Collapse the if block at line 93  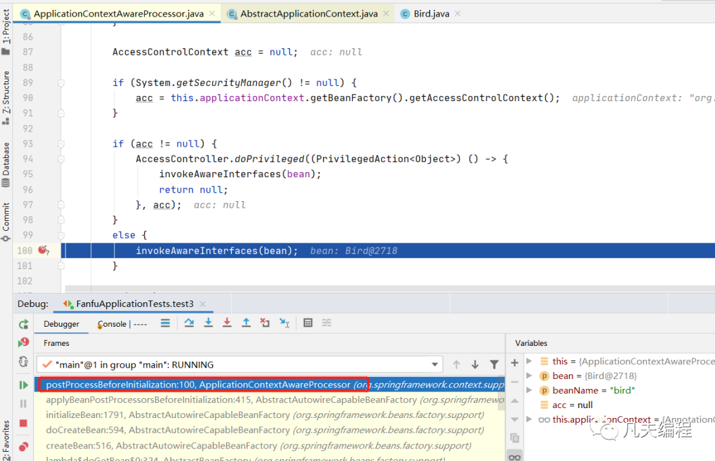[61, 144]
